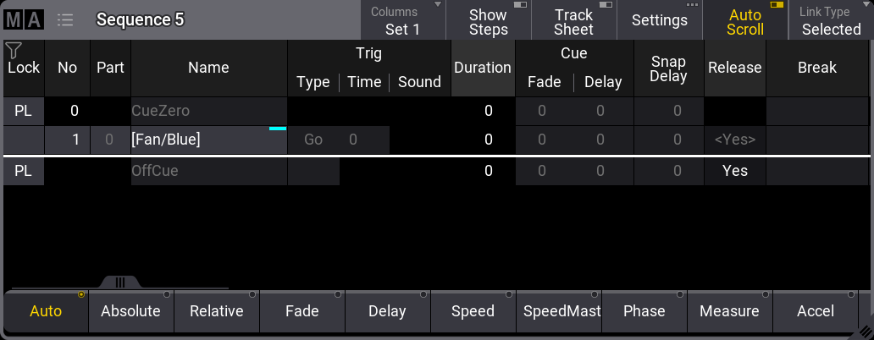Open the Settings menu

pos(659,20)
